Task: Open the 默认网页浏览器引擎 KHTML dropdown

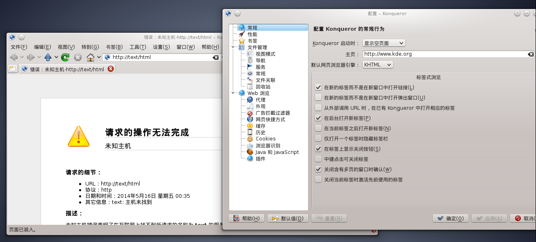Action: (x=378, y=65)
